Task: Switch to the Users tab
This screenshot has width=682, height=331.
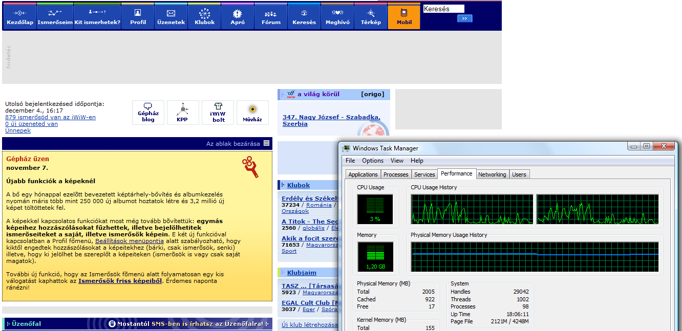Action: pos(519,174)
